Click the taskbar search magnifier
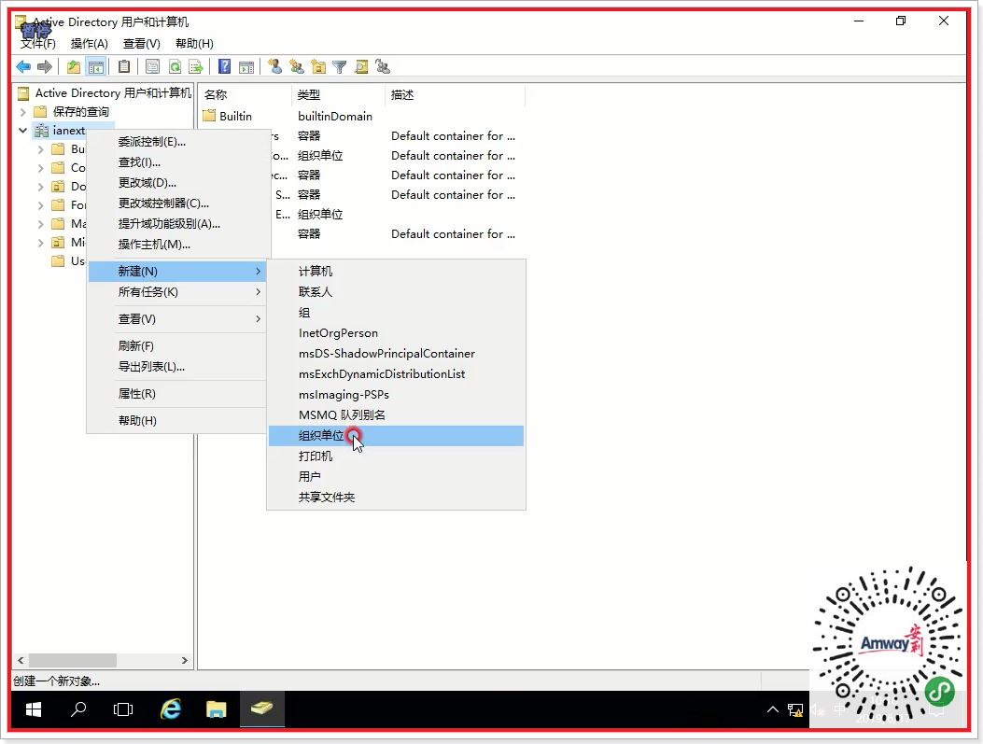This screenshot has height=744, width=983. [78, 709]
